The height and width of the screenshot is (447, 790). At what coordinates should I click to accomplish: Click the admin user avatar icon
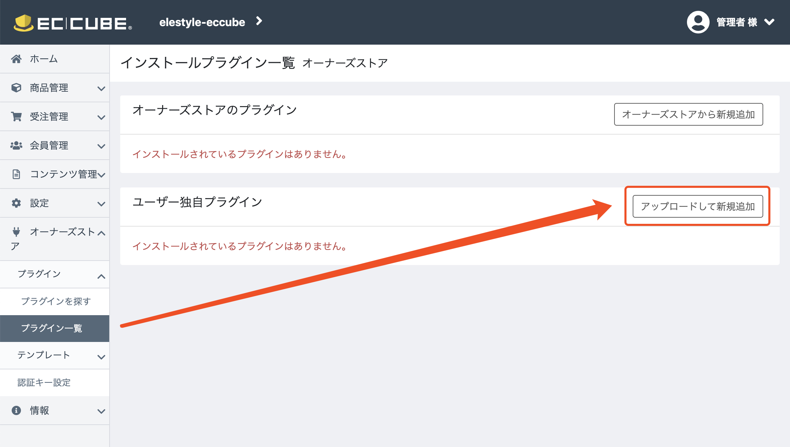pyautogui.click(x=698, y=22)
